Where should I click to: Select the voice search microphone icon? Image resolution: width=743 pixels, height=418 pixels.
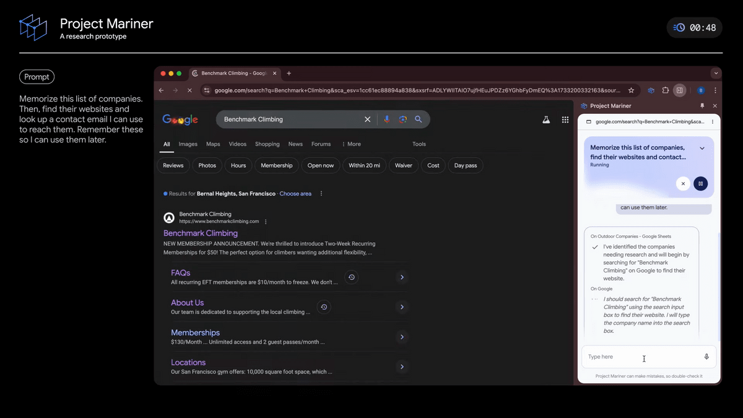pos(387,119)
